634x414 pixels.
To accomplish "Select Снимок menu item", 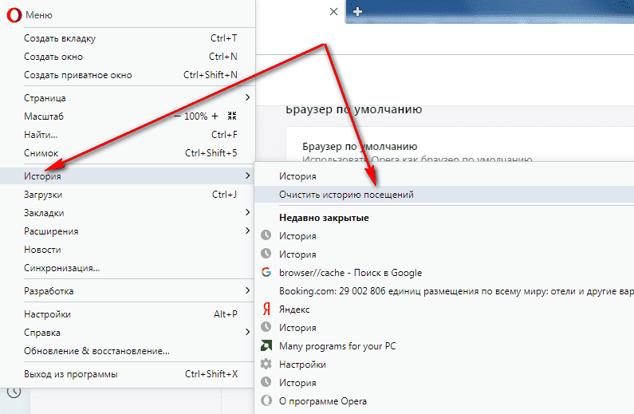I will point(127,153).
